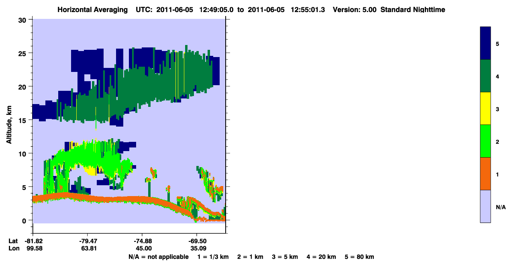Click the '4 = 20 km' legend text
The width and height of the screenshot is (522, 268).
(x=321, y=257)
